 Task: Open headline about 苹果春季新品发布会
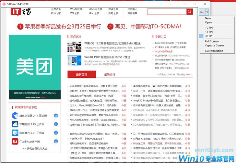[63, 27]
